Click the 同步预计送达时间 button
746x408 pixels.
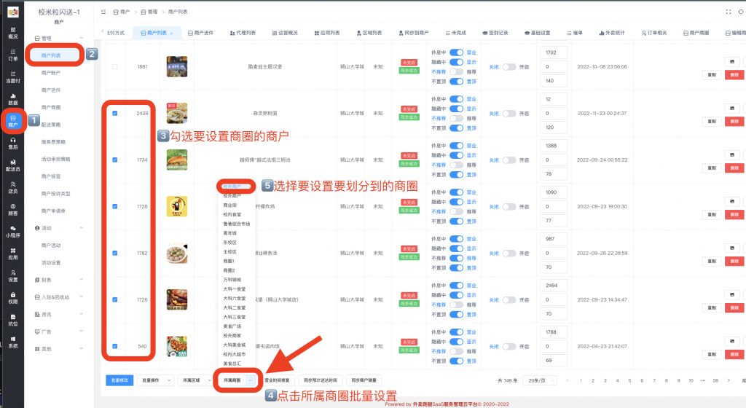tap(321, 380)
